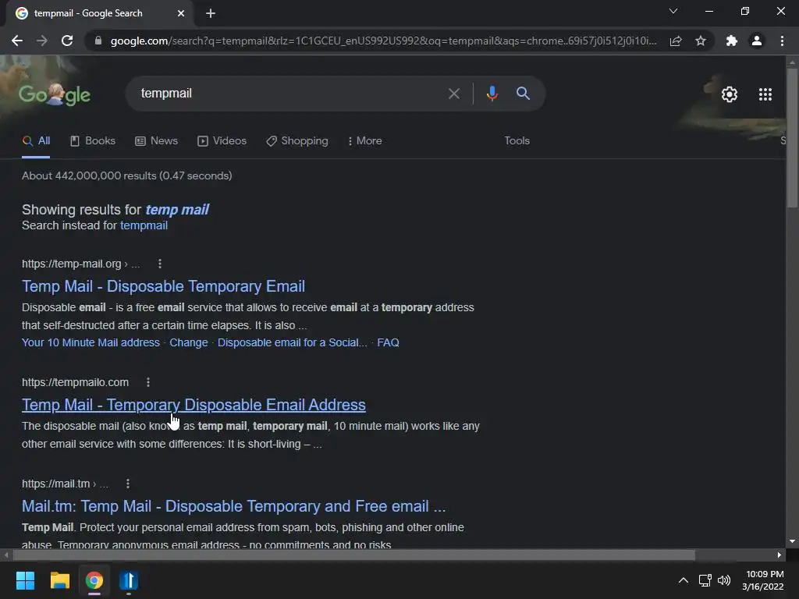Open Temp Mail - Temporary Disposable Email Address

pyautogui.click(x=194, y=405)
